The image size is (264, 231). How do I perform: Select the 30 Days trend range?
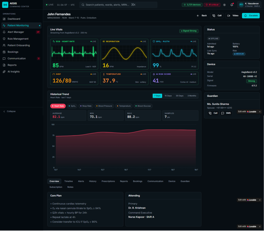[179, 96]
